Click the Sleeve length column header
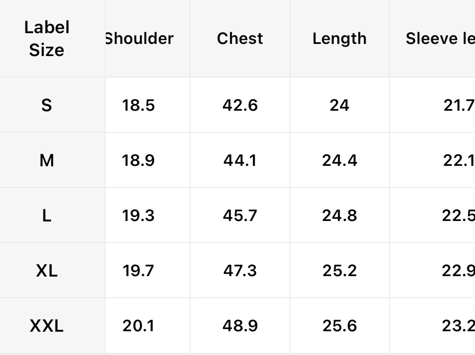 pos(440,39)
